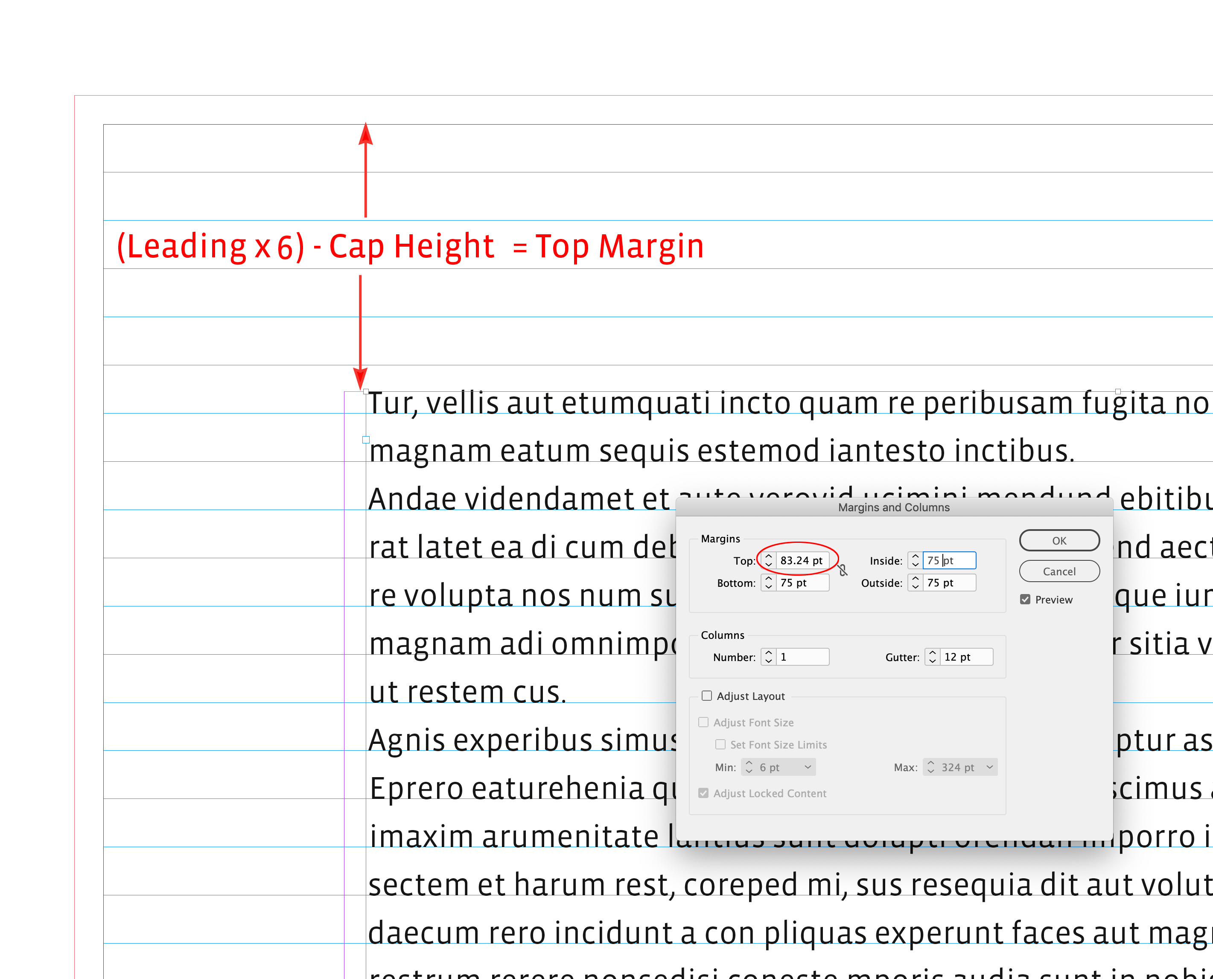This screenshot has height=979, width=1213.
Task: Toggle Adjust Locked Content checkbox
Action: pos(703,793)
